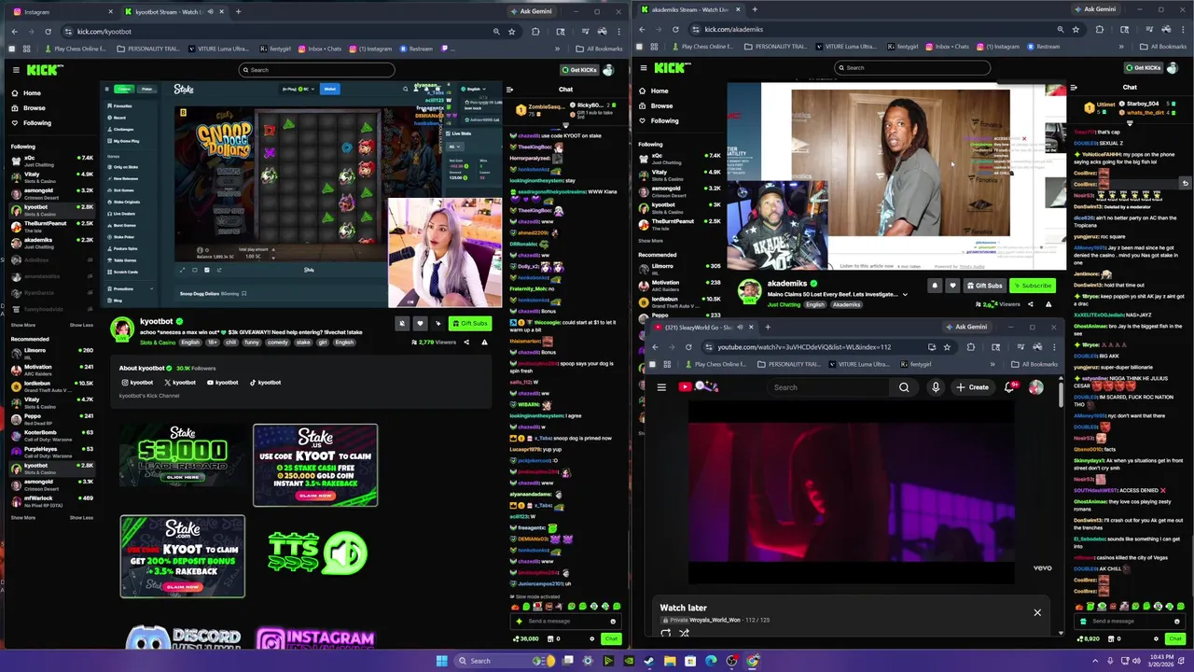Report the akademiks stream via warning icon
Viewport: 1194px width, 672px height.
(1048, 304)
